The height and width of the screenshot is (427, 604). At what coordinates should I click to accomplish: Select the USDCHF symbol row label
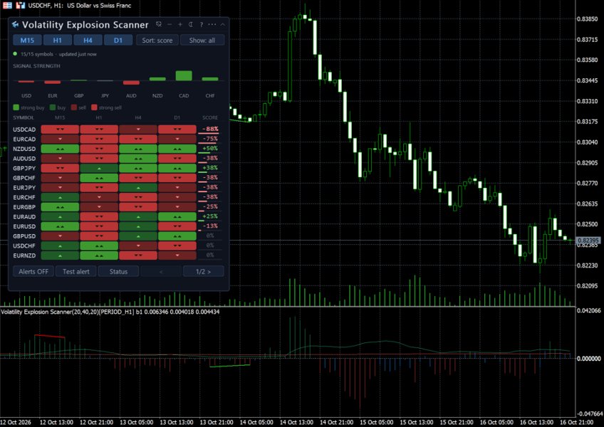click(x=24, y=246)
